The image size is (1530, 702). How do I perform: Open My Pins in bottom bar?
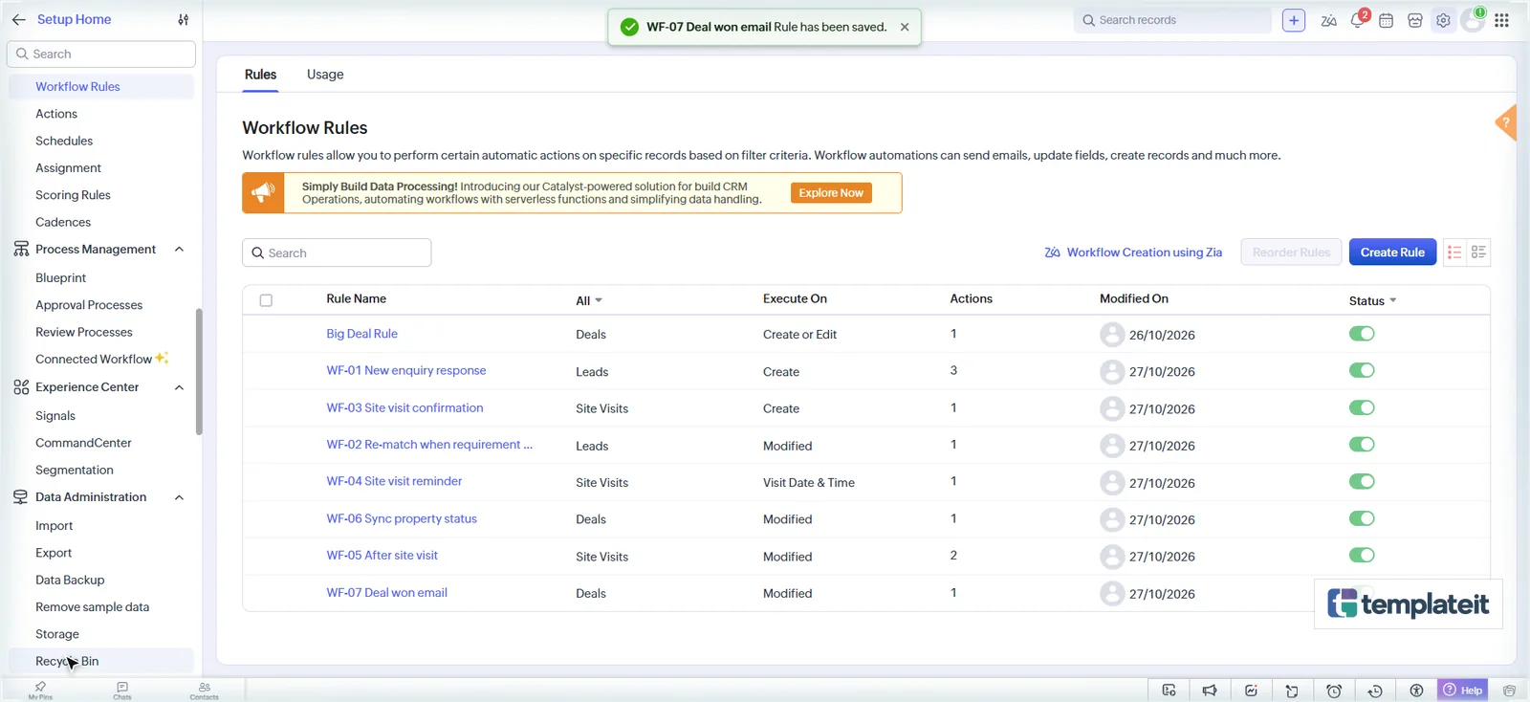click(40, 691)
